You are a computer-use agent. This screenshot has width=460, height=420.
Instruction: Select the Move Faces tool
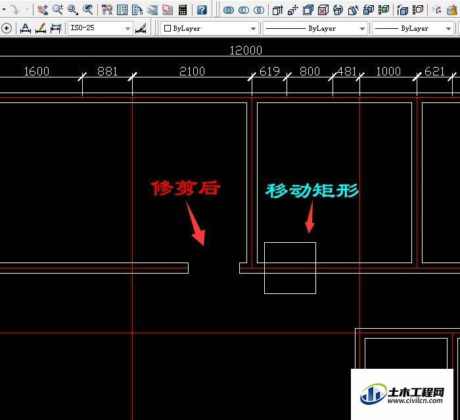tap(293, 10)
